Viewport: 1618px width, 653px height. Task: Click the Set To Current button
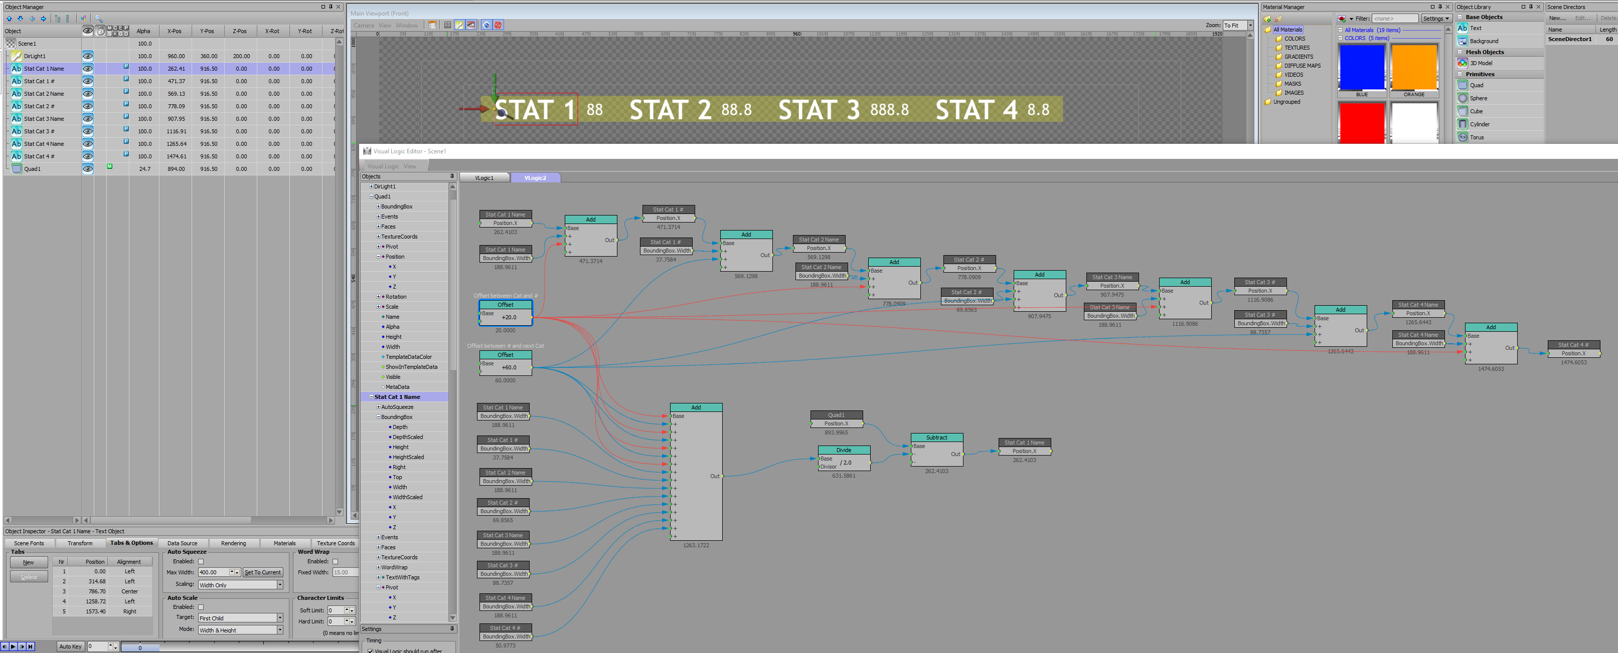(x=262, y=572)
